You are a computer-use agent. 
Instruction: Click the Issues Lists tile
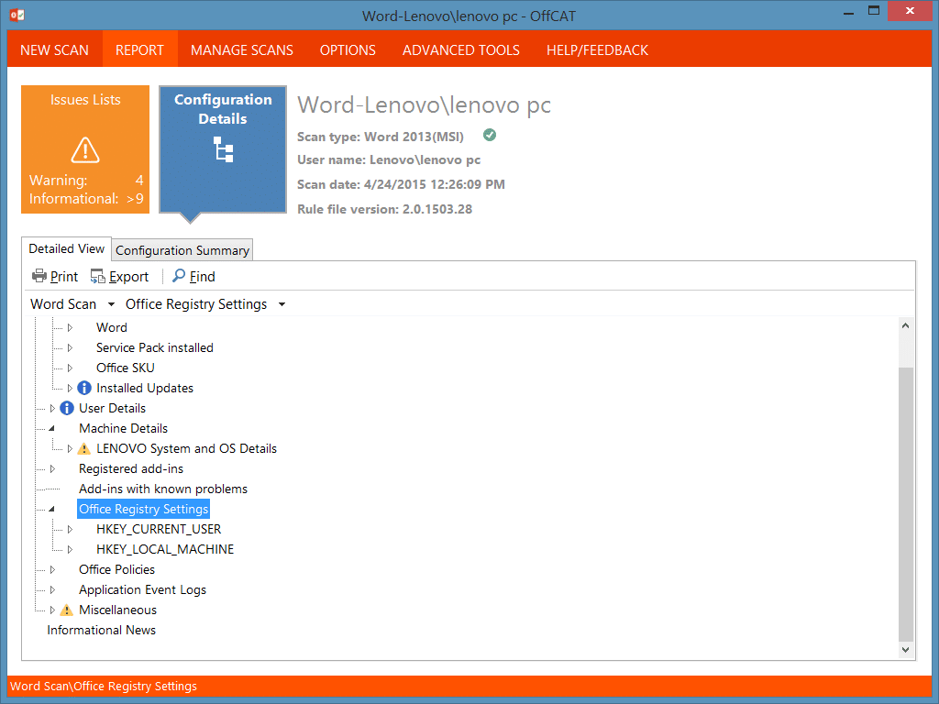(85, 100)
